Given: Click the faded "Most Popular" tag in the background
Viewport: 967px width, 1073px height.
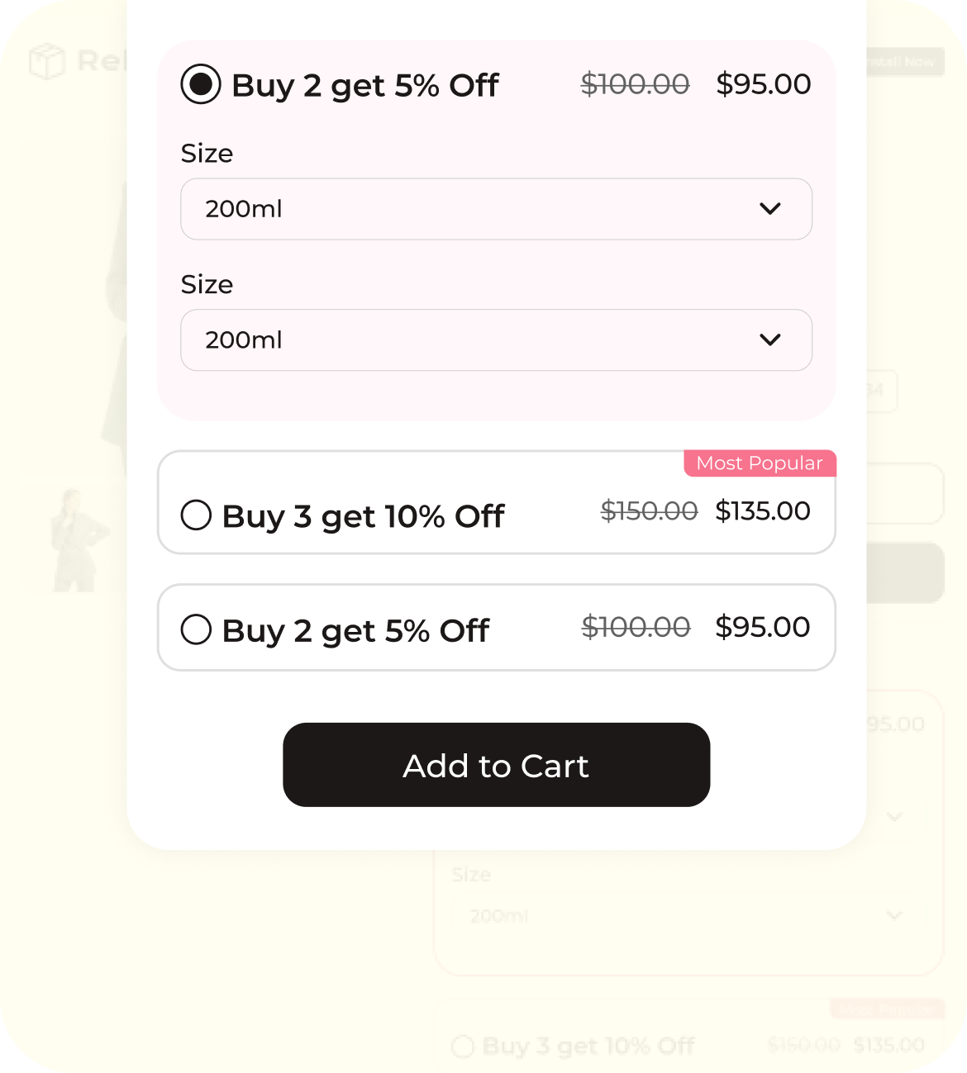Looking at the screenshot, I should [x=886, y=1009].
